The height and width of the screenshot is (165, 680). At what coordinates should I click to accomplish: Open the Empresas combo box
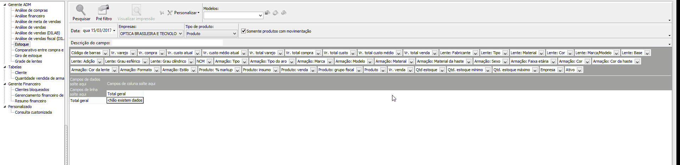[180, 34]
